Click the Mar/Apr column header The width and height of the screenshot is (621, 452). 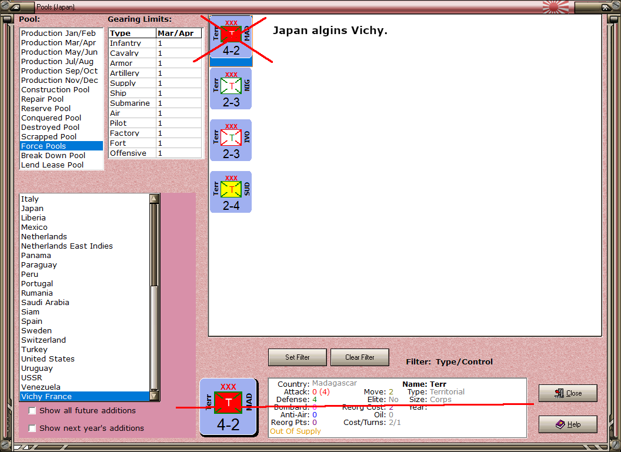point(179,34)
